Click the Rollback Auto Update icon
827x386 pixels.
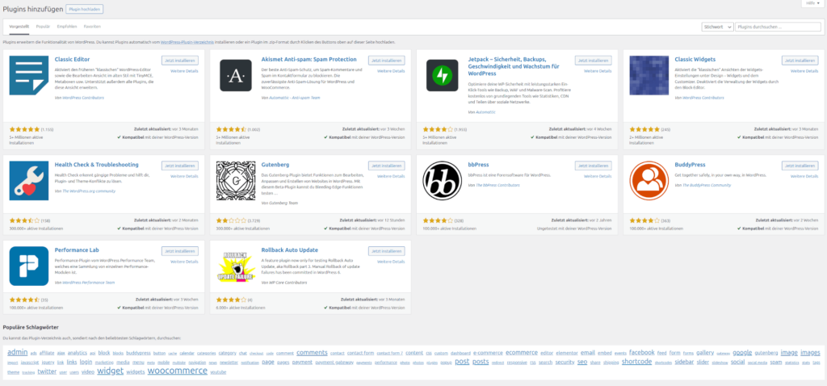[236, 266]
